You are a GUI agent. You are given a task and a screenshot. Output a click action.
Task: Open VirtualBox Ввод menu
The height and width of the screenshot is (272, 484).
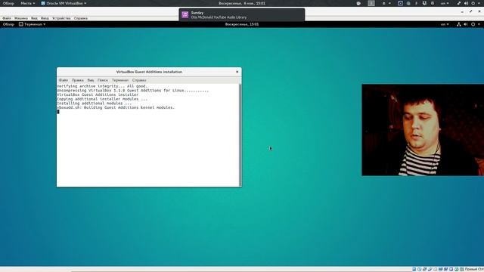point(45,18)
